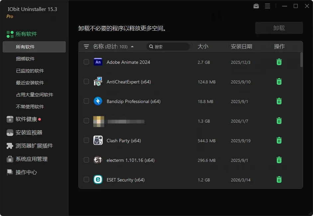Open 占用大量空间软件 view
Image resolution: width=313 pixels, height=216 pixels.
click(35, 95)
